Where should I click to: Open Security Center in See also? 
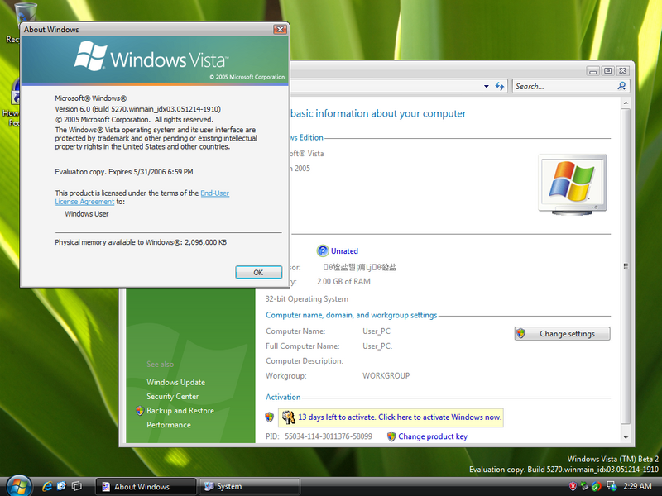(172, 397)
